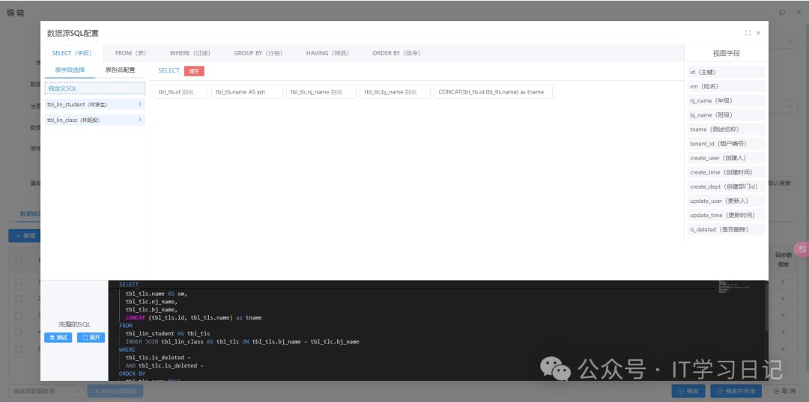
Task: Select the 自定义SQL item
Action: point(95,88)
